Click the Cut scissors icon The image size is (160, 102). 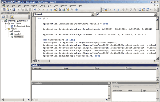pyautogui.click(x=18, y=10)
